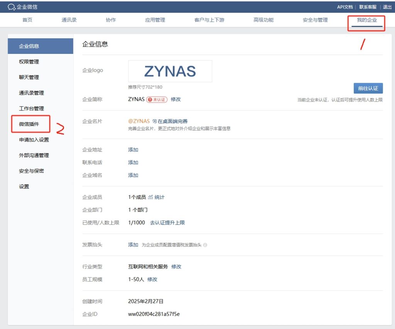Click the 去认证提升上限 link

pyautogui.click(x=167, y=223)
